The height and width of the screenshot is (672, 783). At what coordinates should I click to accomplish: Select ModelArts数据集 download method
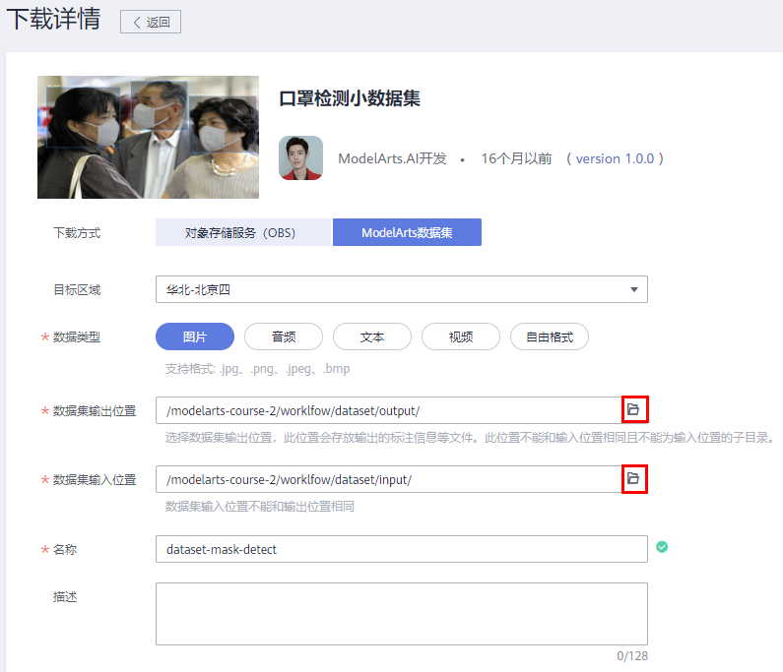tap(407, 232)
